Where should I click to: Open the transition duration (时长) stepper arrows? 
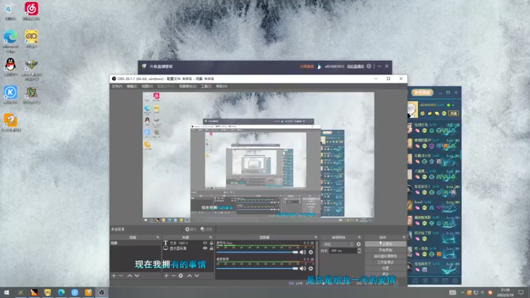(359, 251)
